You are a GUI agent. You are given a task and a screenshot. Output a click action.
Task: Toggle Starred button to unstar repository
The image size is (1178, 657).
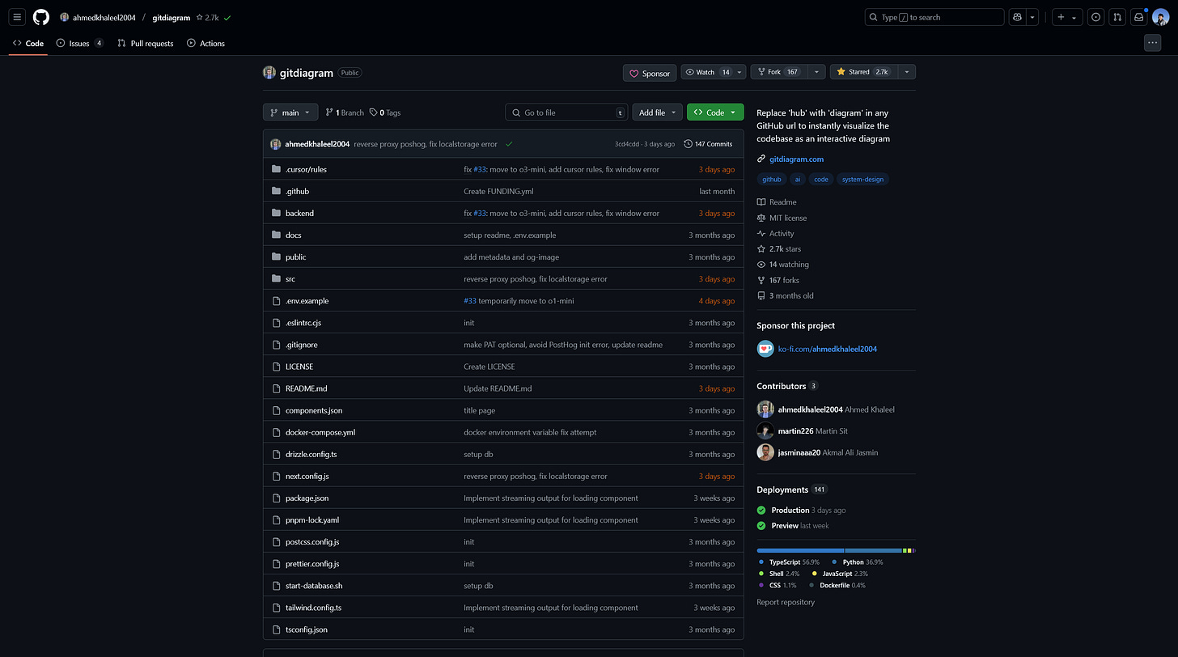(862, 72)
